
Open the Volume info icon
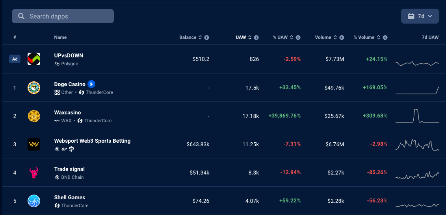[x=342, y=37]
